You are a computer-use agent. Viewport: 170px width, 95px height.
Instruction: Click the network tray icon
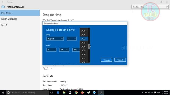pos(149,93)
